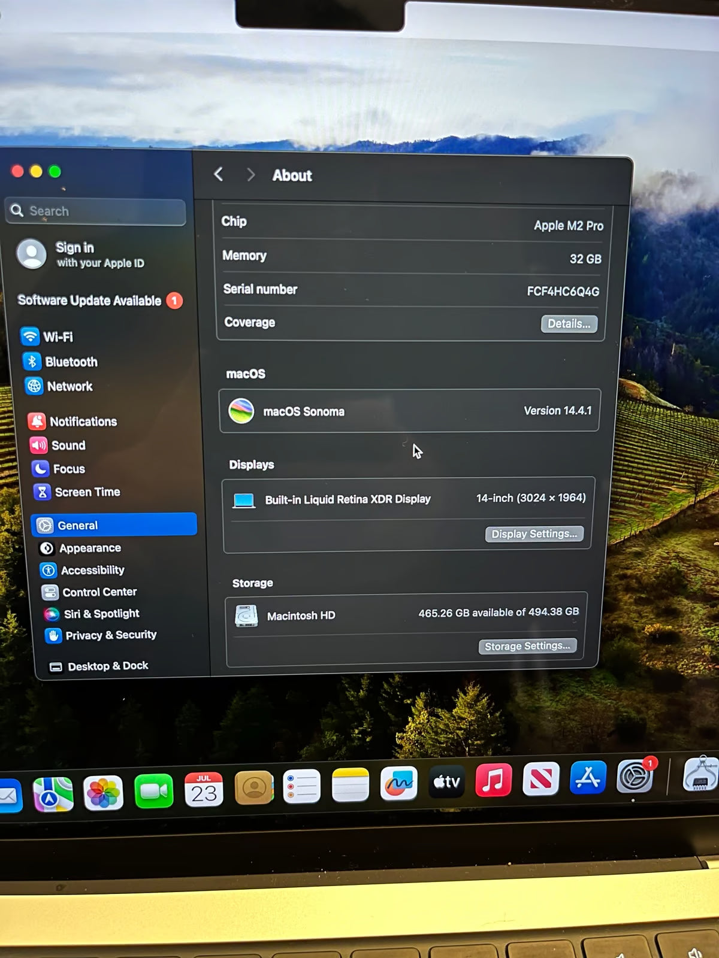719x958 pixels.
Task: Click the Search field in sidebar
Action: [x=96, y=211]
